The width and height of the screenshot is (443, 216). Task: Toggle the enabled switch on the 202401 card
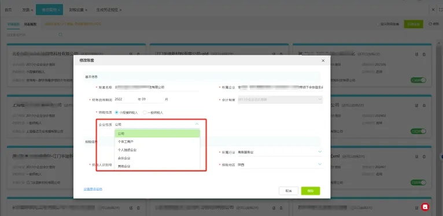pos(418,183)
